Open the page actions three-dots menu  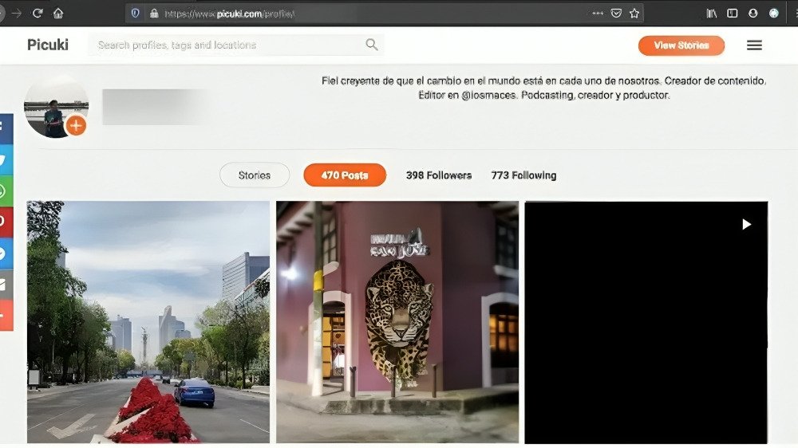click(598, 14)
